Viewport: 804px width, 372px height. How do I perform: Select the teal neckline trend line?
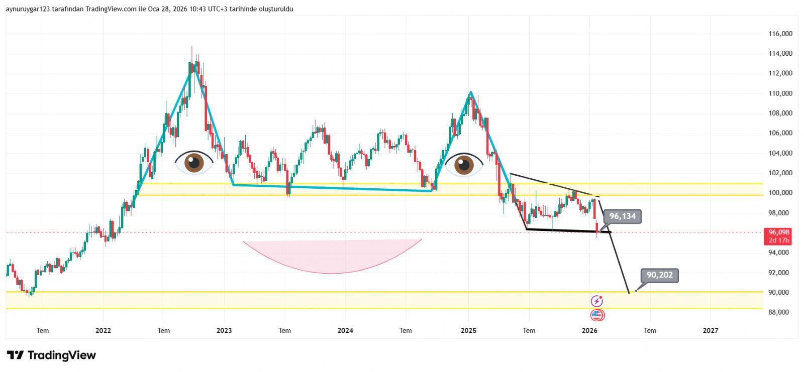click(x=332, y=188)
